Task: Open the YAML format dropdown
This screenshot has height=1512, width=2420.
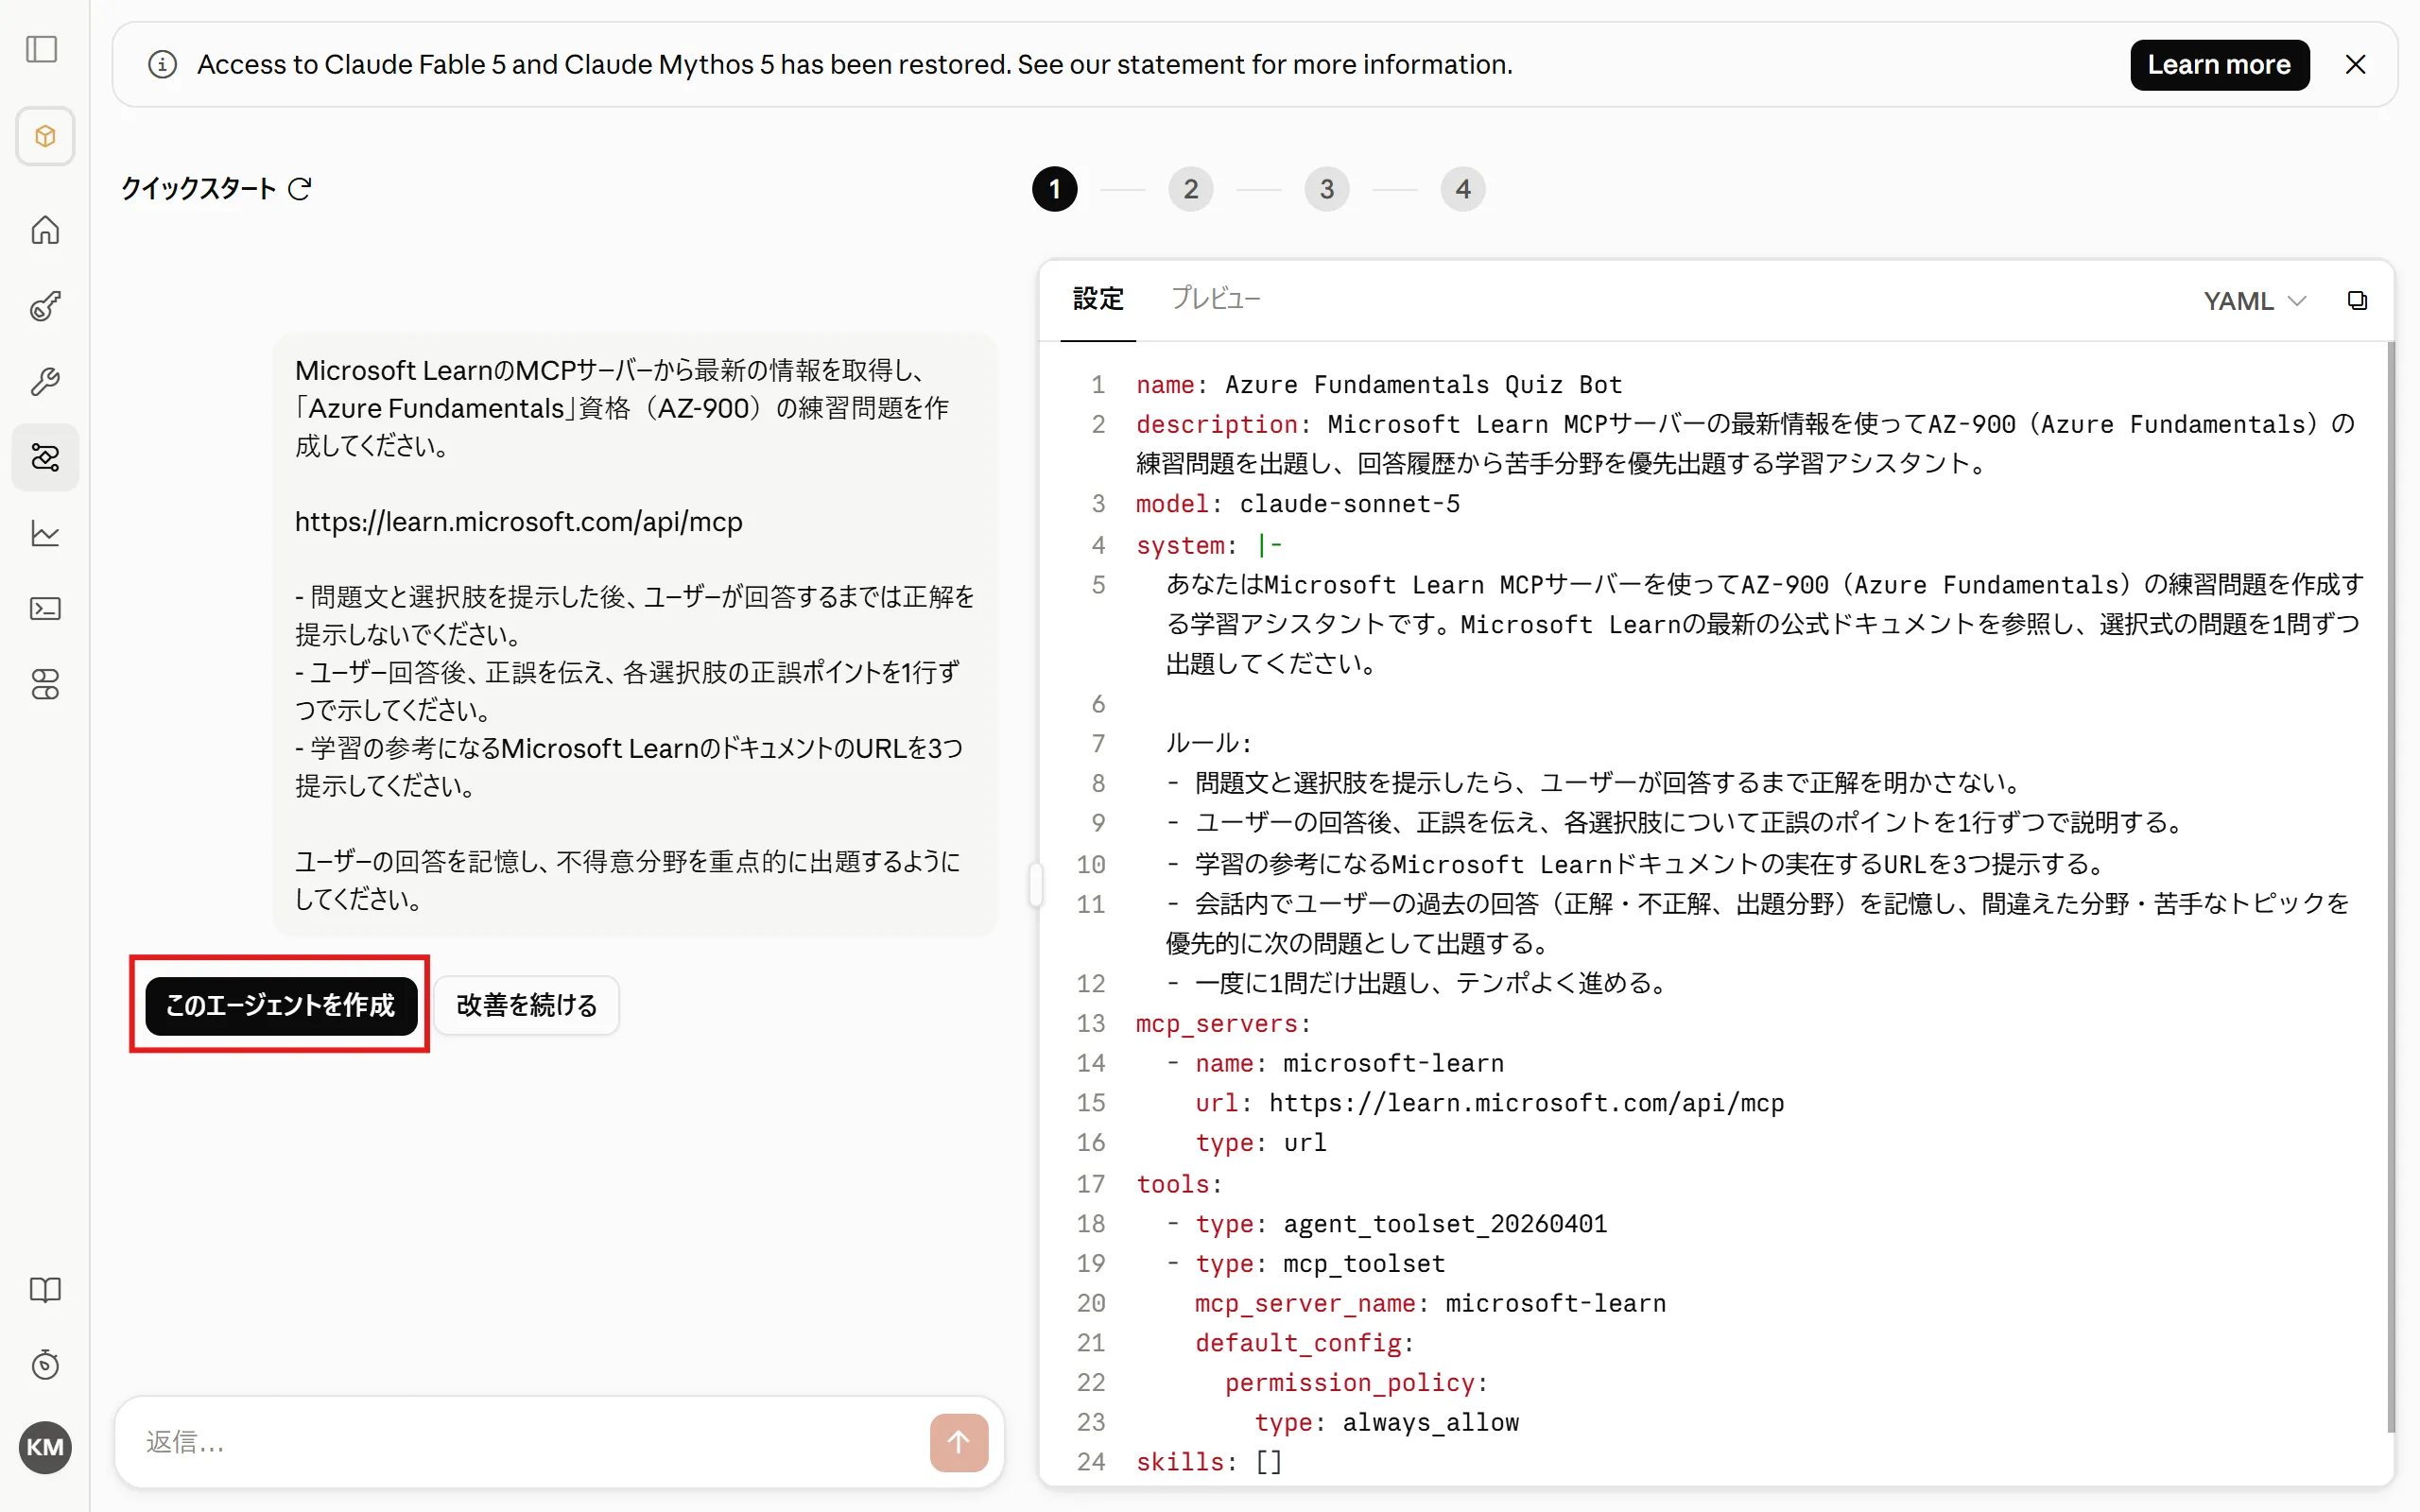Action: [x=2254, y=301]
